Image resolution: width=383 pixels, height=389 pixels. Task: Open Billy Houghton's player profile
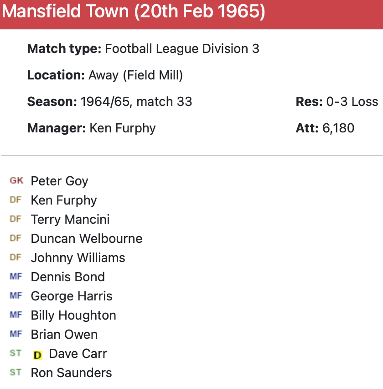pyautogui.click(x=73, y=315)
